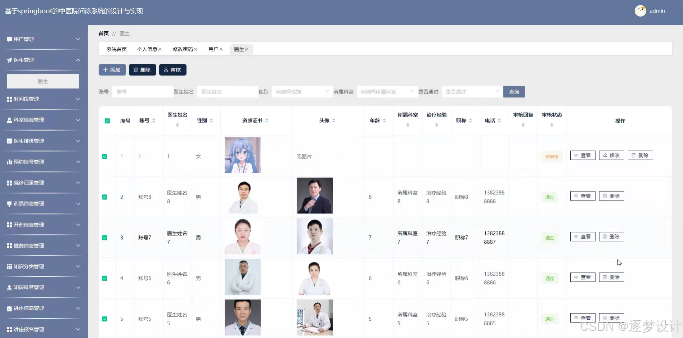Click the 知识分类管理 table icon
The width and height of the screenshot is (683, 338).
click(x=9, y=266)
